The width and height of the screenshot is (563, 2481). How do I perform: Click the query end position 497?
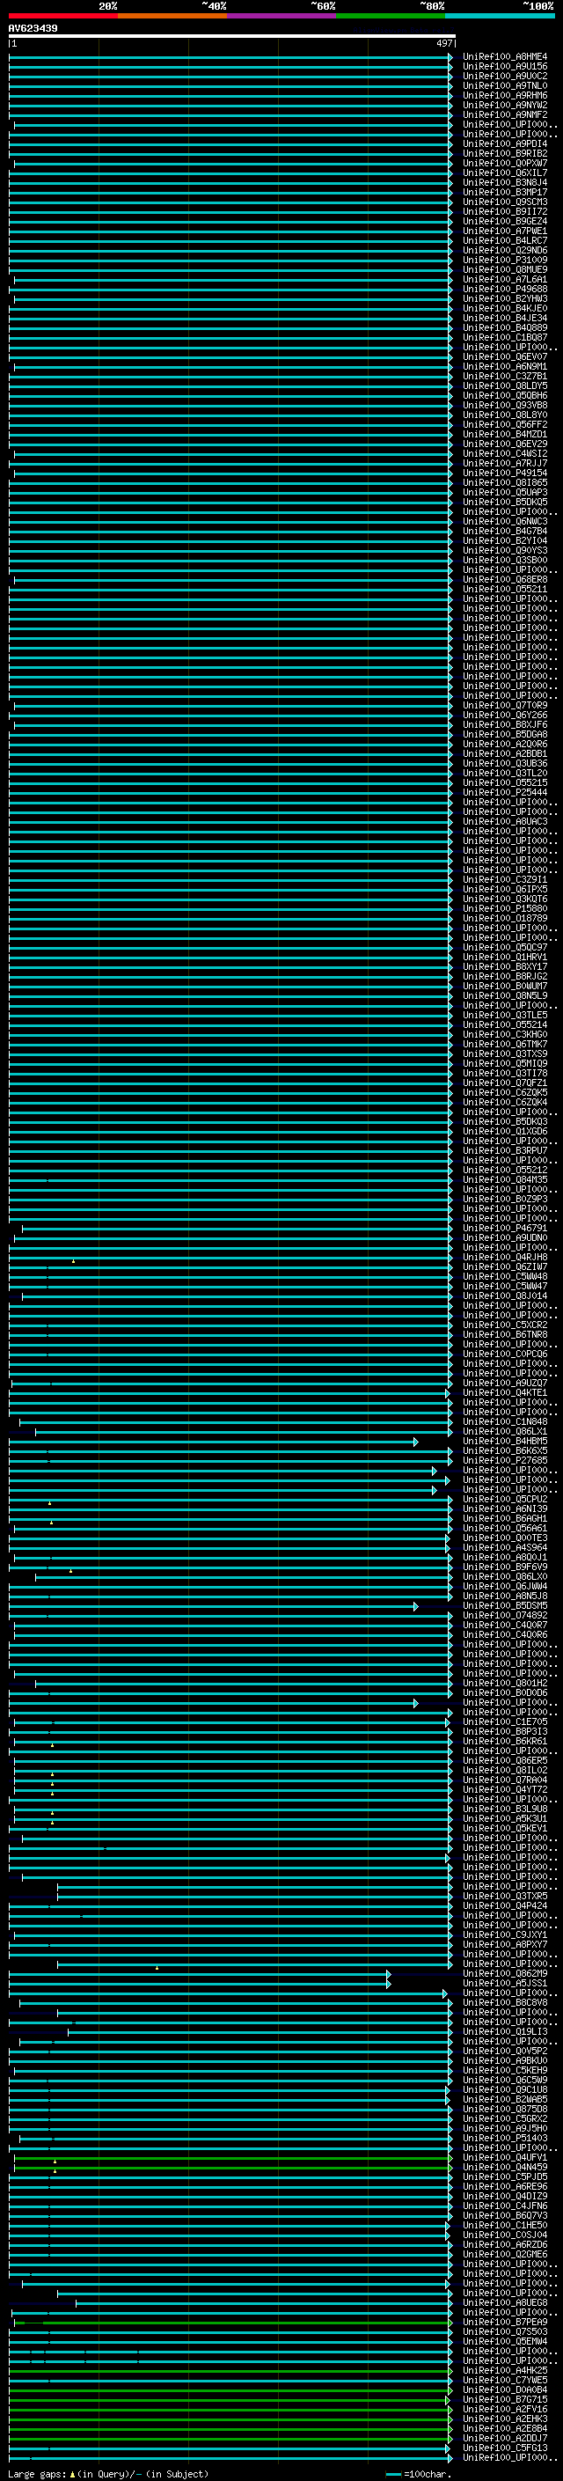click(x=443, y=43)
